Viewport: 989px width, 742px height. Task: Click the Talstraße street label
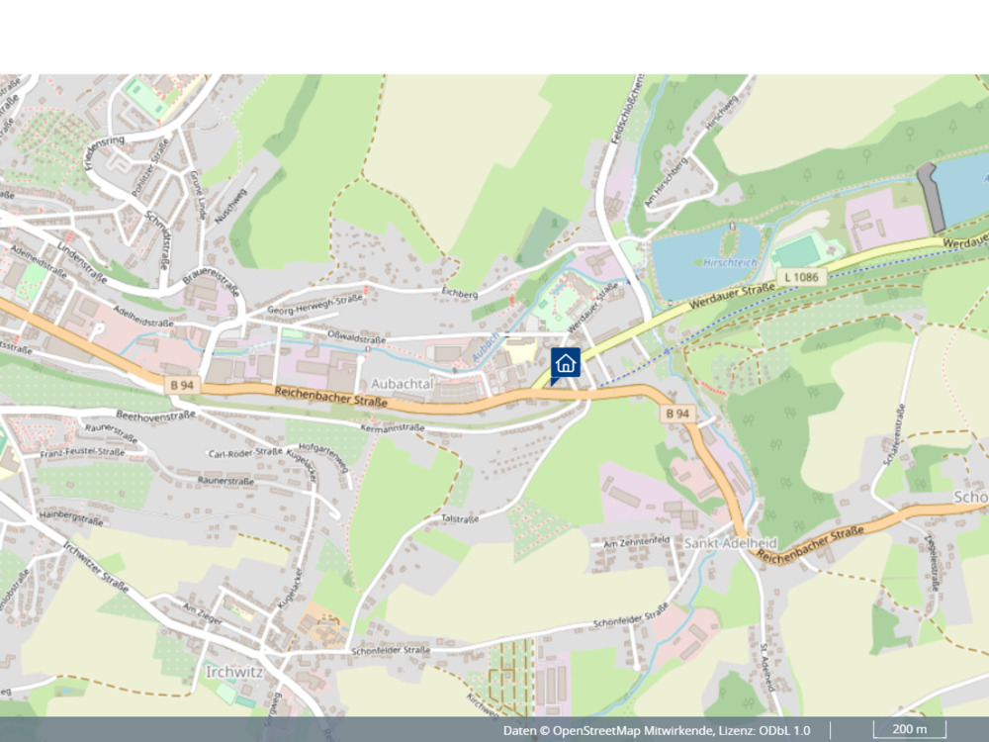point(460,518)
